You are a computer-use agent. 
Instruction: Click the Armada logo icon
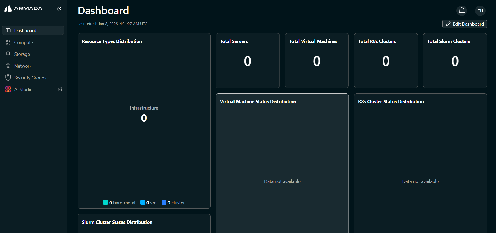tap(8, 9)
